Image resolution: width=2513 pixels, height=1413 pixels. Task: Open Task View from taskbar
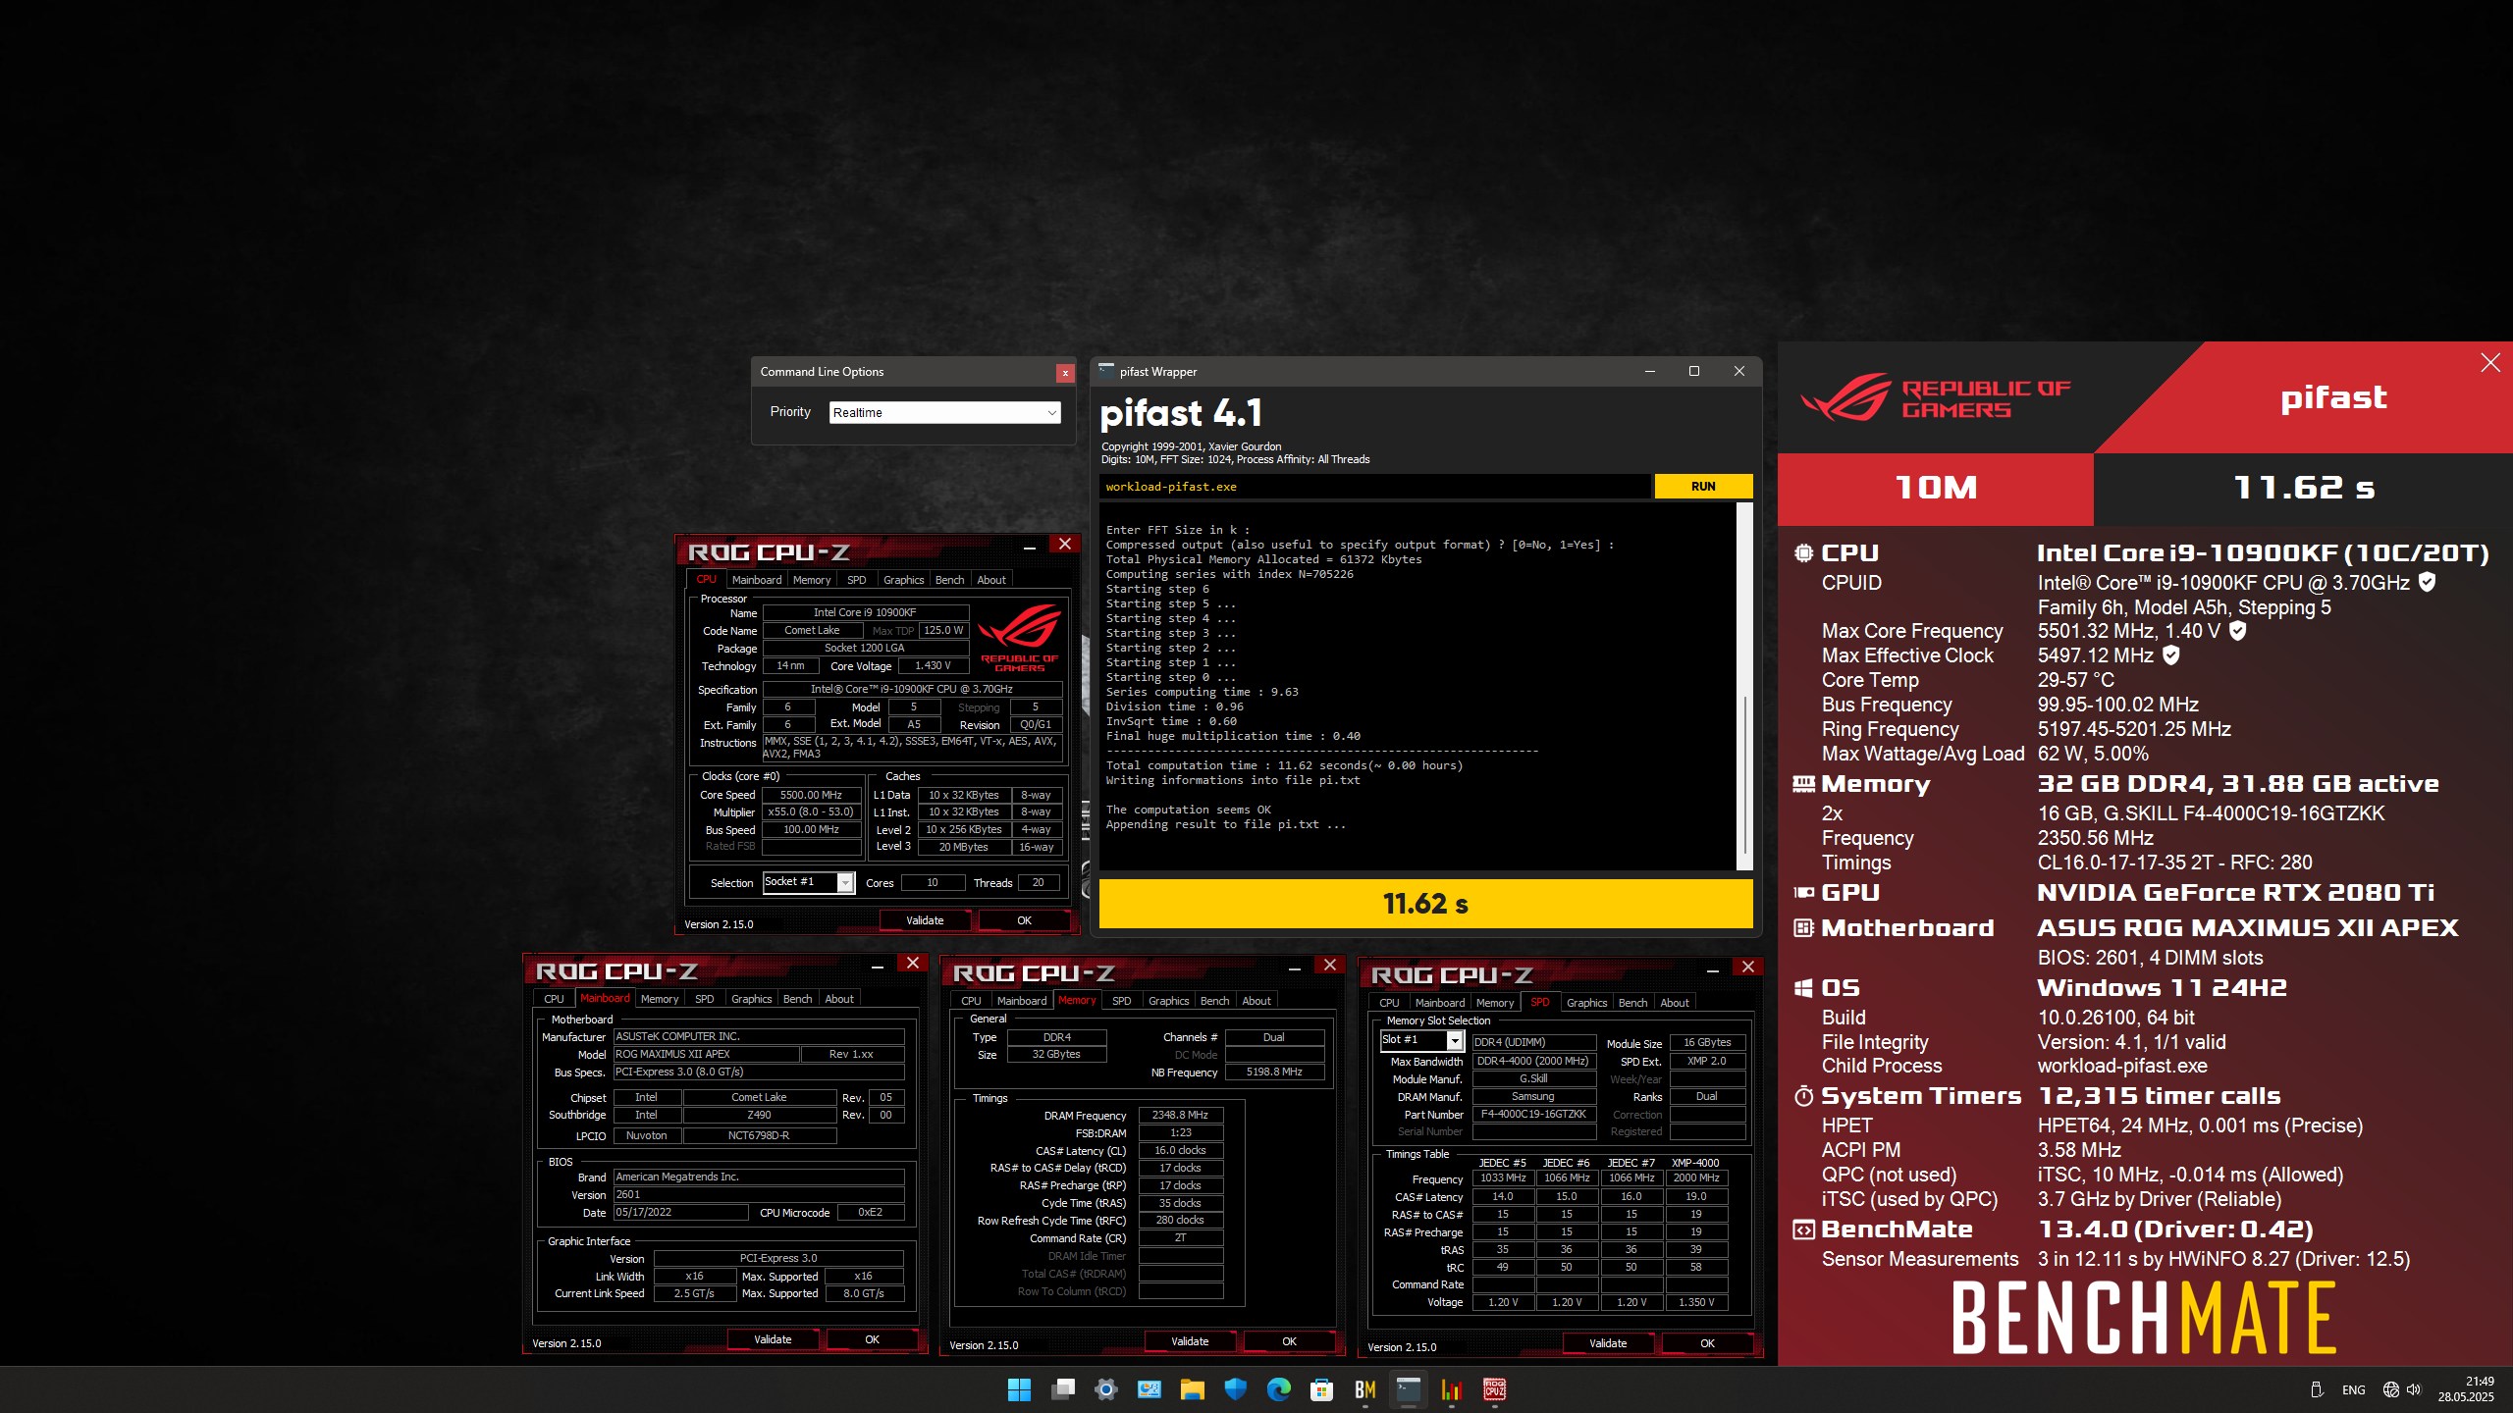tap(1063, 1389)
